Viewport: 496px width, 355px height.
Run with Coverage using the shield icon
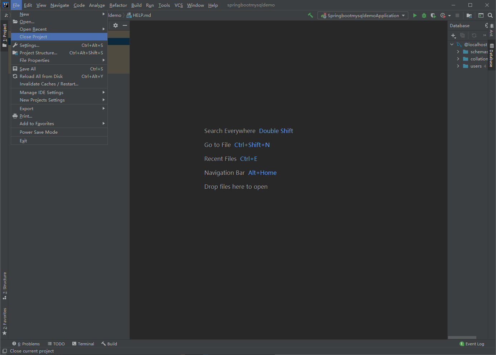click(433, 15)
